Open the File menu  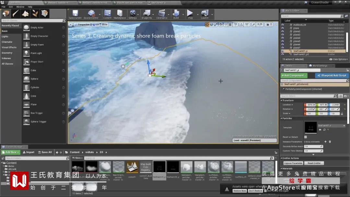pyautogui.click(x=4, y=7)
